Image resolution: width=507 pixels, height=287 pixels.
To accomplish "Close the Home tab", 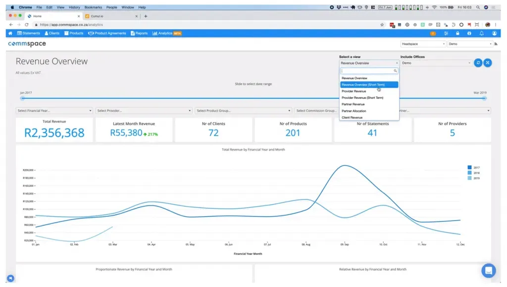I will [x=79, y=16].
